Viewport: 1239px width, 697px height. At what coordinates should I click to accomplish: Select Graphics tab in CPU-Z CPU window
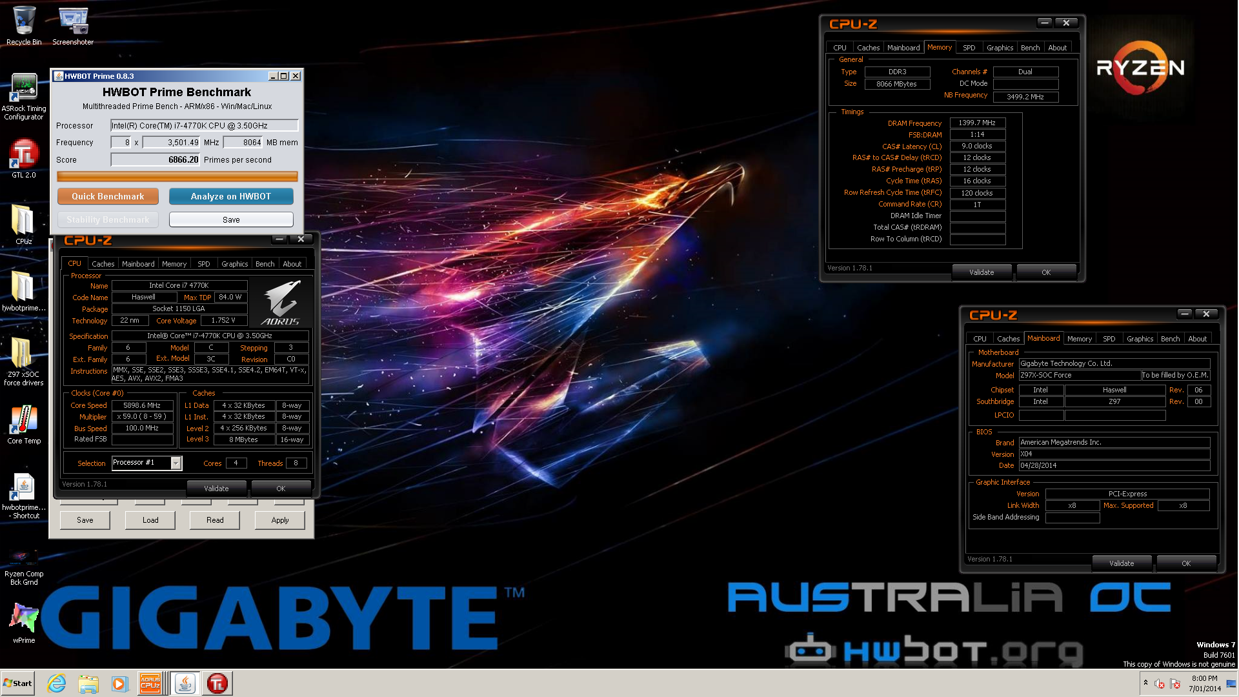tap(235, 264)
